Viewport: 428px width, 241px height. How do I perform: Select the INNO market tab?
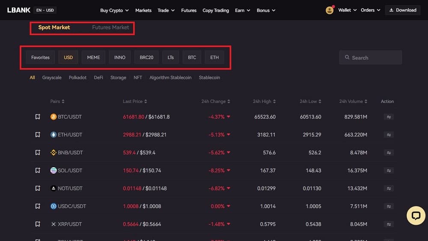coord(120,57)
